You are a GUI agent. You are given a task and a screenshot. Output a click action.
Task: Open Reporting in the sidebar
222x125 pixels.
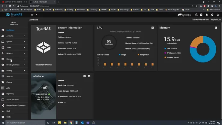coord(14,94)
